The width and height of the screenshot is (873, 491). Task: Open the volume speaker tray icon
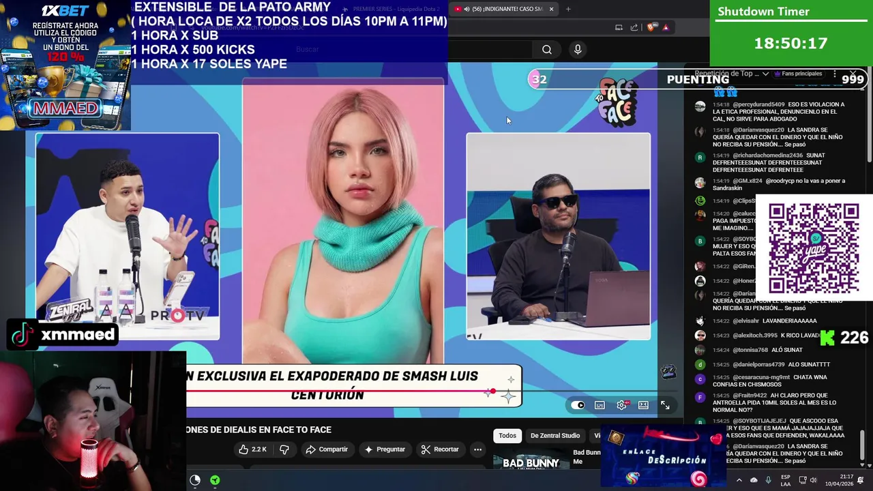point(814,480)
